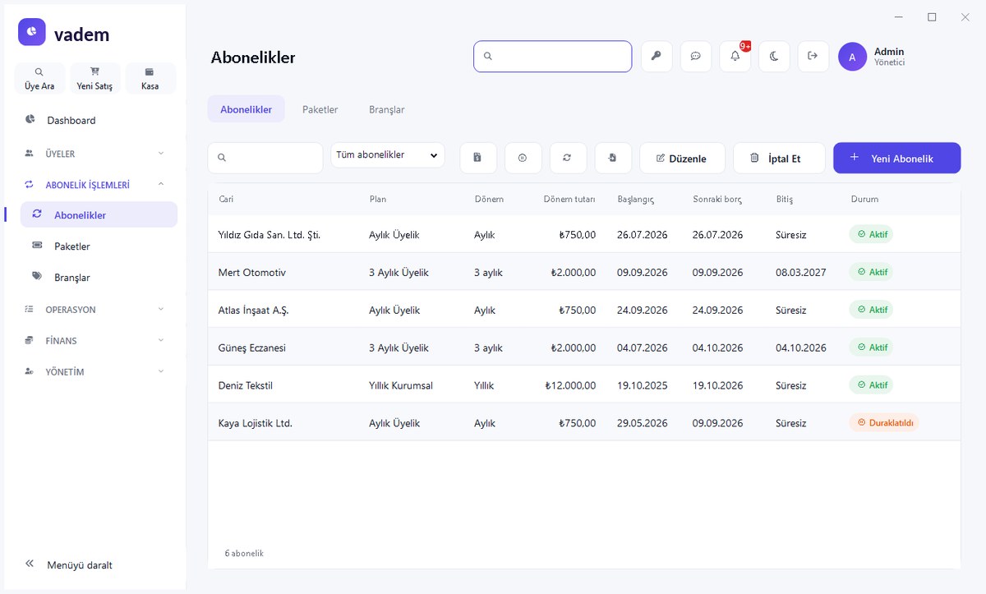Click the key icon in the top bar

click(657, 56)
